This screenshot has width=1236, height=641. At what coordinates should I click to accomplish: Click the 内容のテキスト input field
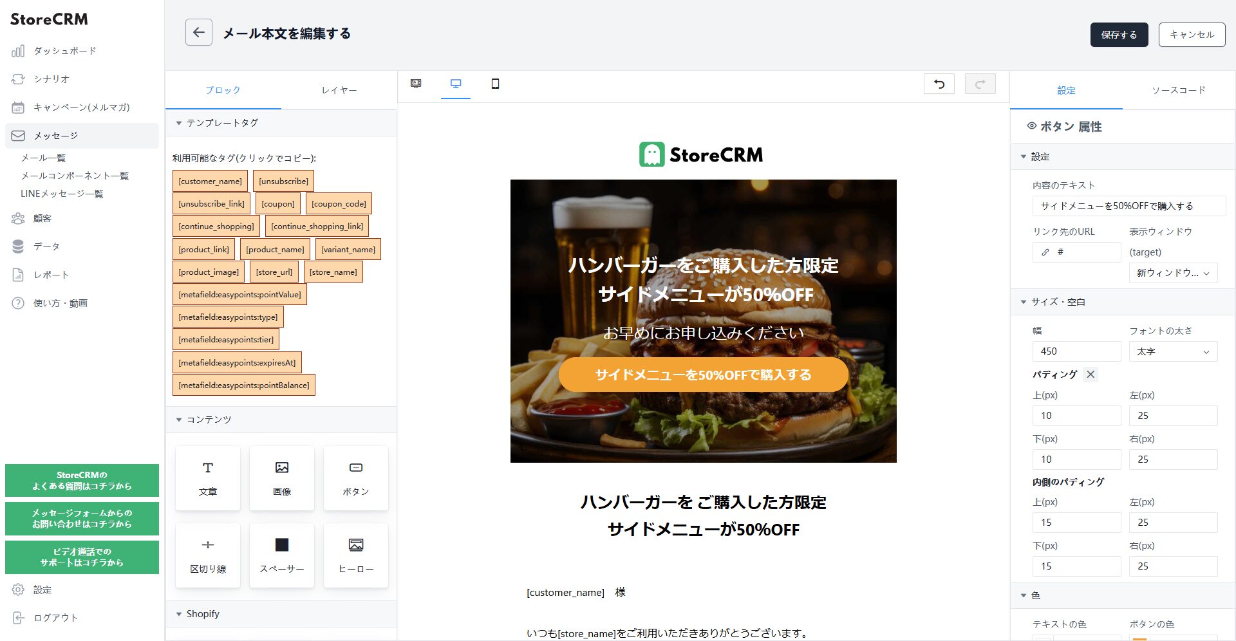(1129, 206)
